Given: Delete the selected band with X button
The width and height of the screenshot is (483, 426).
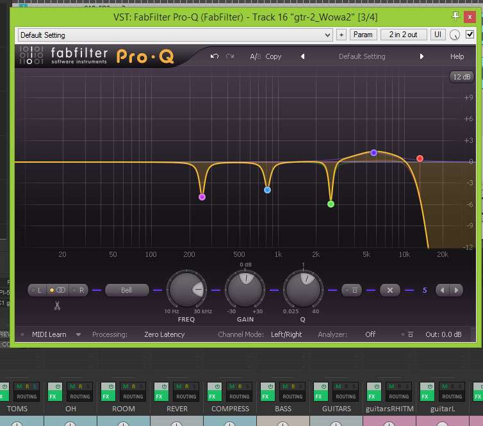Looking at the screenshot, I should (x=390, y=290).
